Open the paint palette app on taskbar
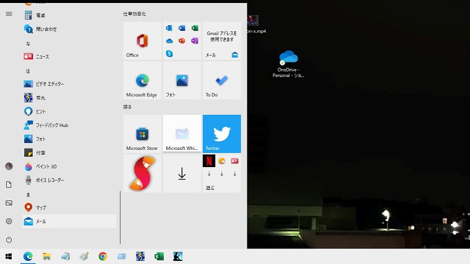The image size is (470, 264). tap(84, 256)
